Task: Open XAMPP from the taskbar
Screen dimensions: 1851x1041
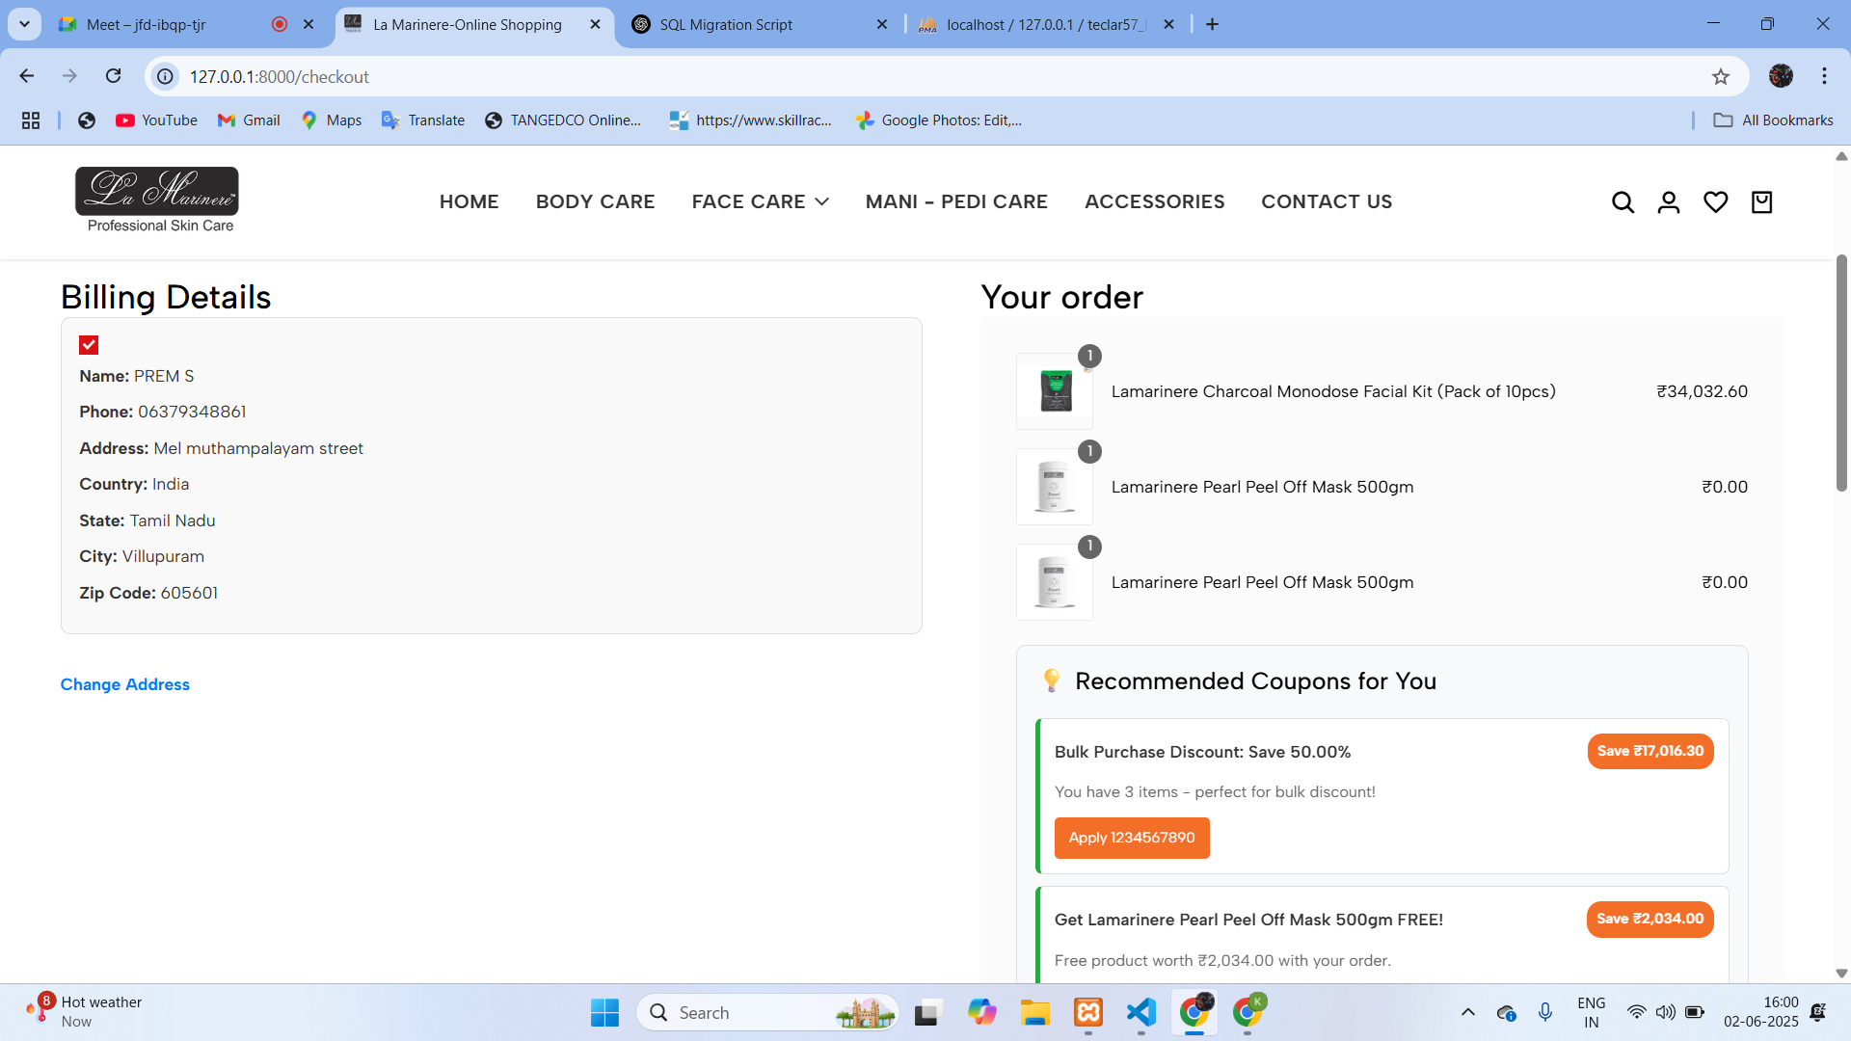Action: (1088, 1012)
